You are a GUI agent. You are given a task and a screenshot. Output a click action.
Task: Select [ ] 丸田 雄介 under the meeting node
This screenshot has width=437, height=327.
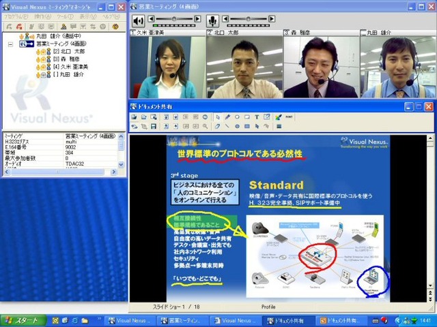[x=68, y=74]
